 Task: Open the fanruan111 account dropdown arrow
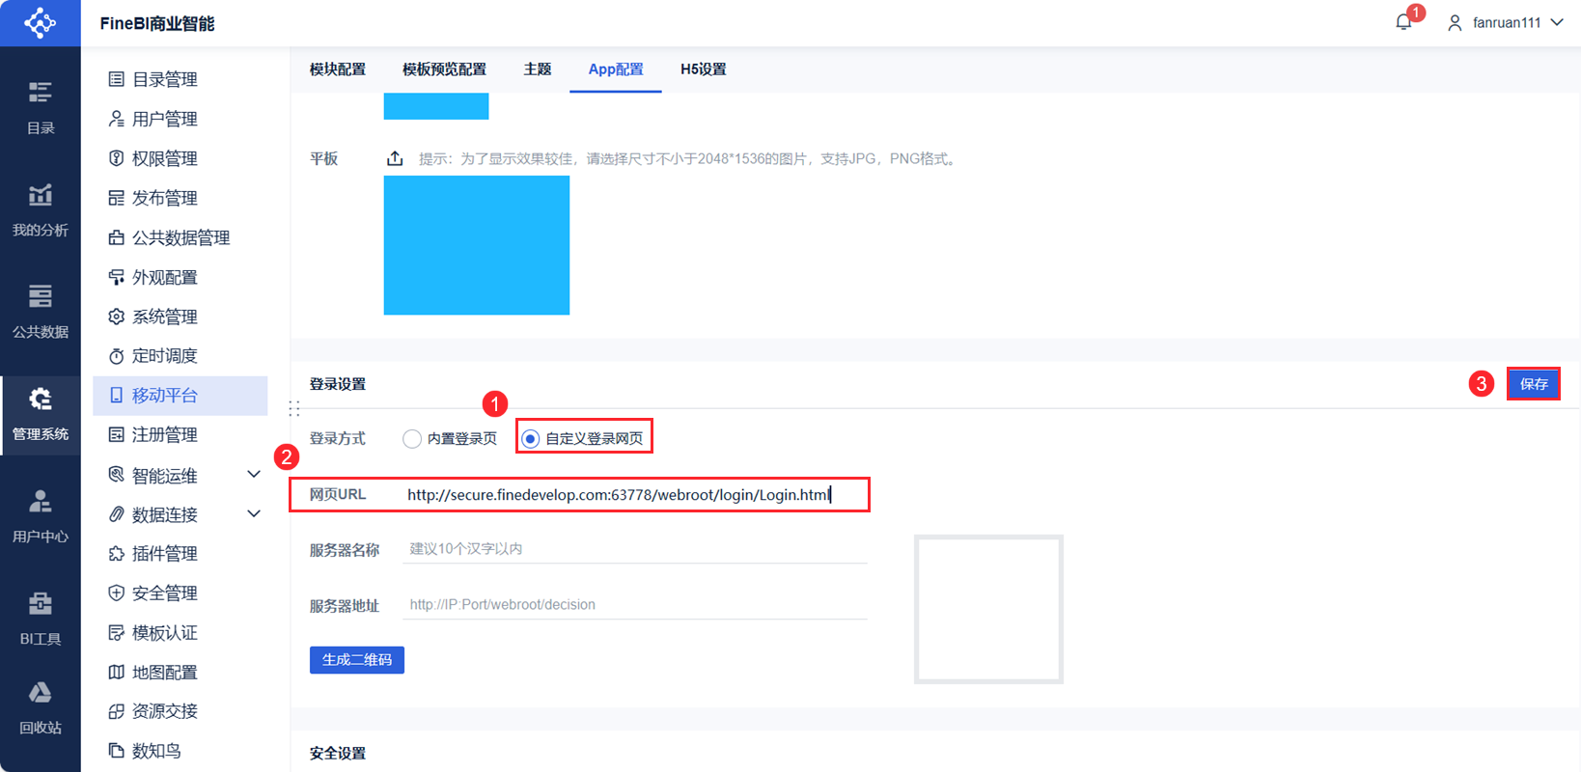[1557, 22]
